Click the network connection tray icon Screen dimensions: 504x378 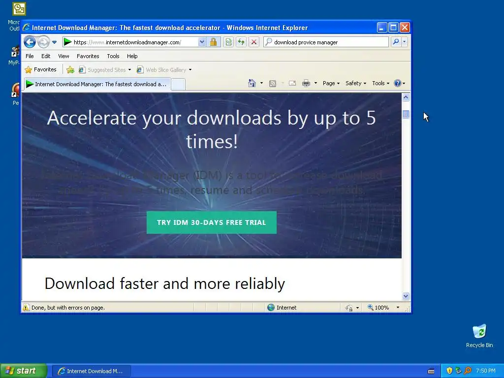[458, 371]
